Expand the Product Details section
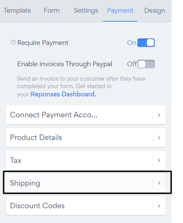The image size is (183, 223). [x=86, y=138]
